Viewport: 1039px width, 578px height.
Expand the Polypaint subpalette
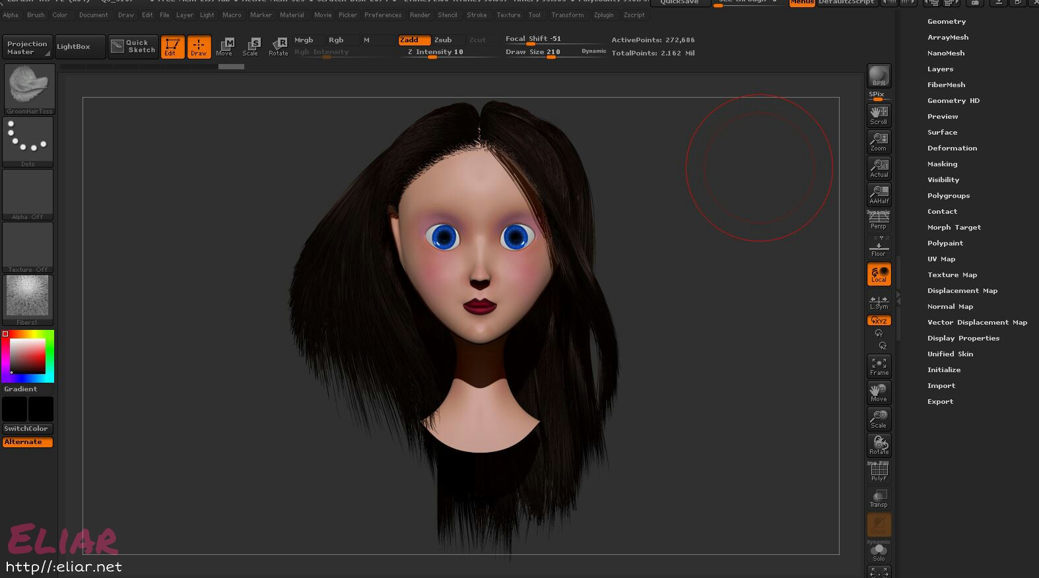(945, 243)
